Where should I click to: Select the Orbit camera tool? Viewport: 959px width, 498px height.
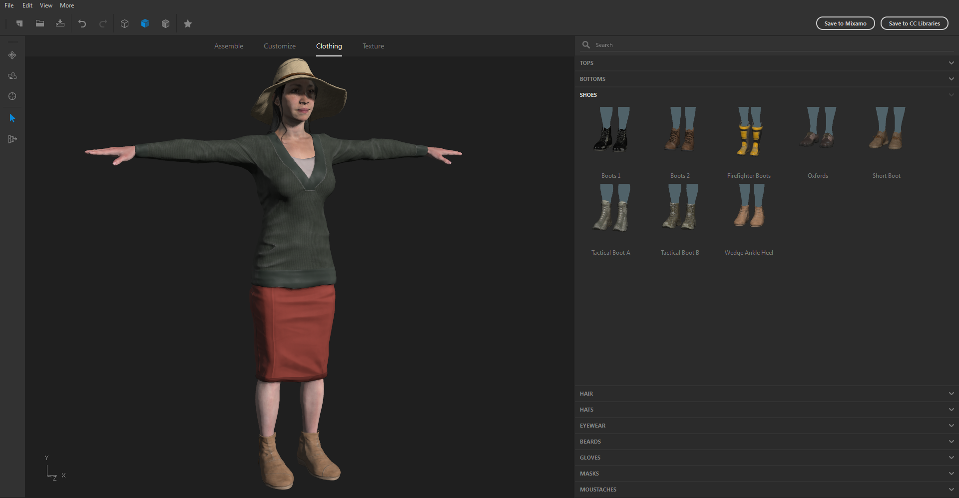point(12,76)
